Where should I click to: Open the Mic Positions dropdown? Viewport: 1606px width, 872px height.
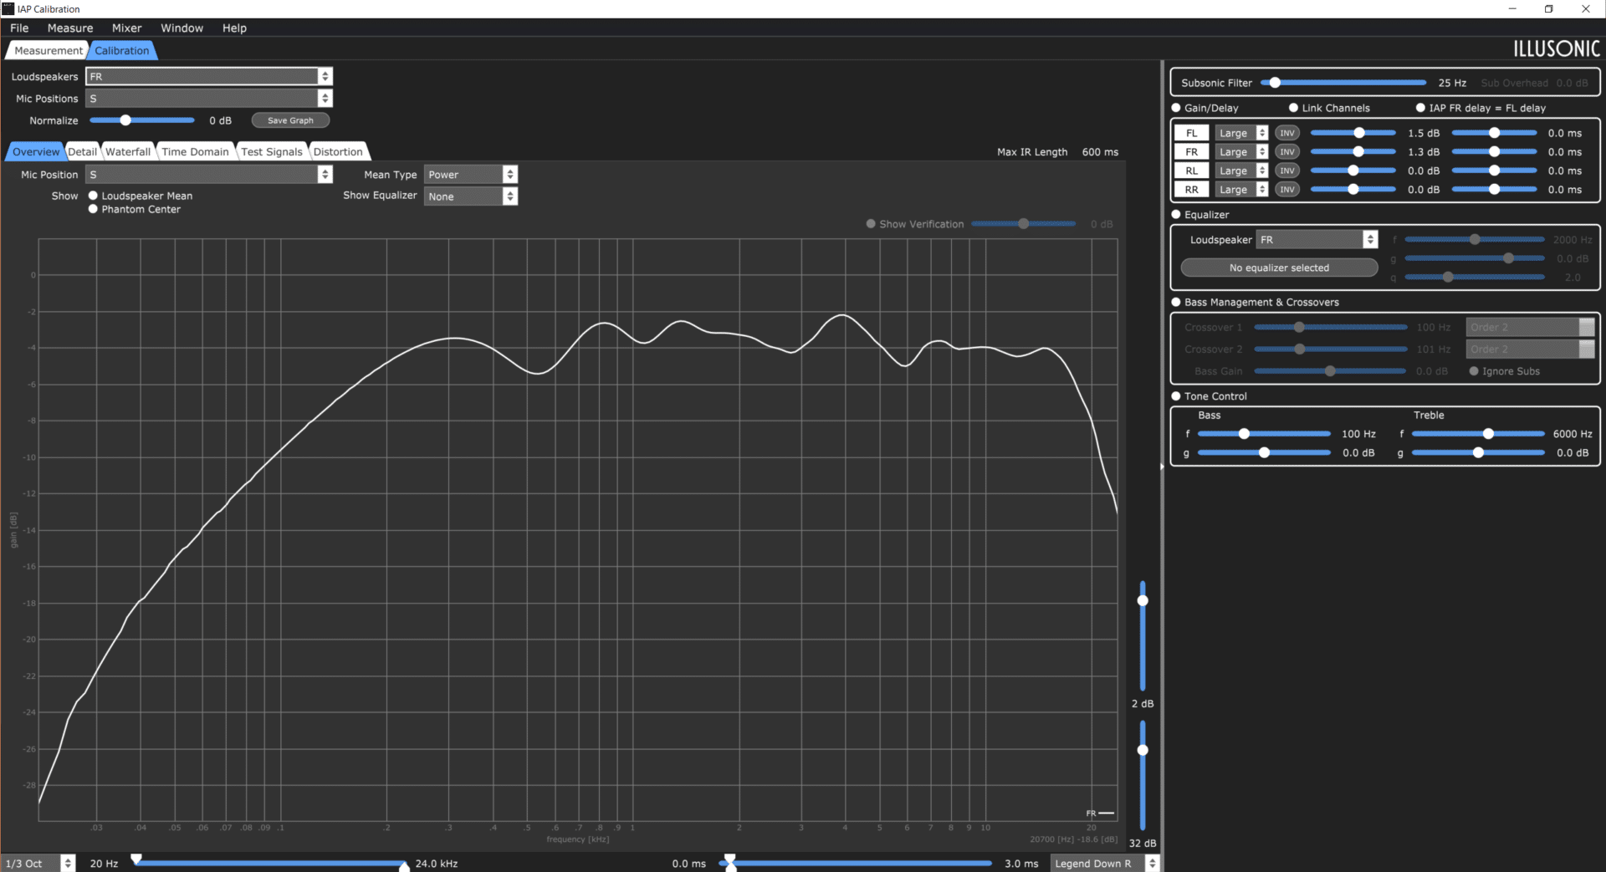(x=209, y=99)
